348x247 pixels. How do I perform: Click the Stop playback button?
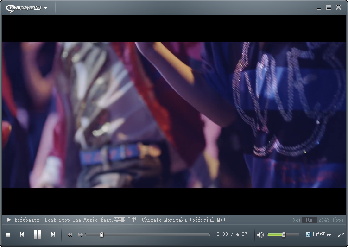tap(8, 235)
